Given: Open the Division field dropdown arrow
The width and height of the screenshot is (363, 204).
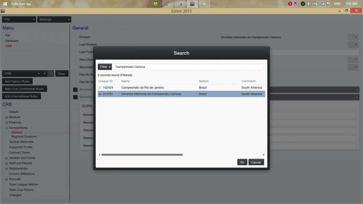Looking at the screenshot, I should (x=353, y=37).
